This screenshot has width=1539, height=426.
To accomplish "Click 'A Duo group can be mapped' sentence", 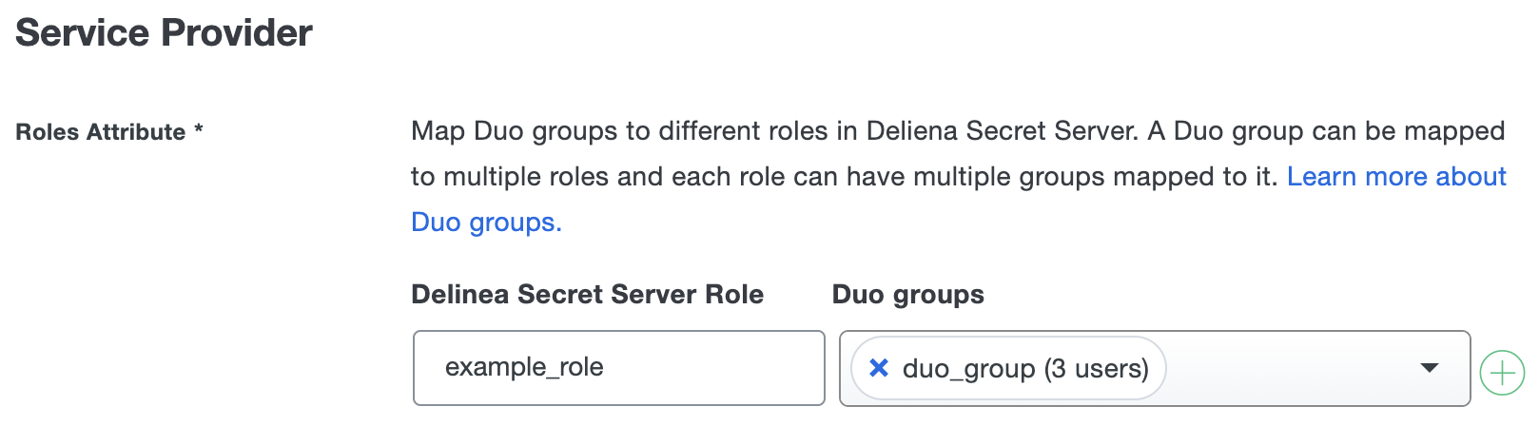I will (x=1326, y=131).
